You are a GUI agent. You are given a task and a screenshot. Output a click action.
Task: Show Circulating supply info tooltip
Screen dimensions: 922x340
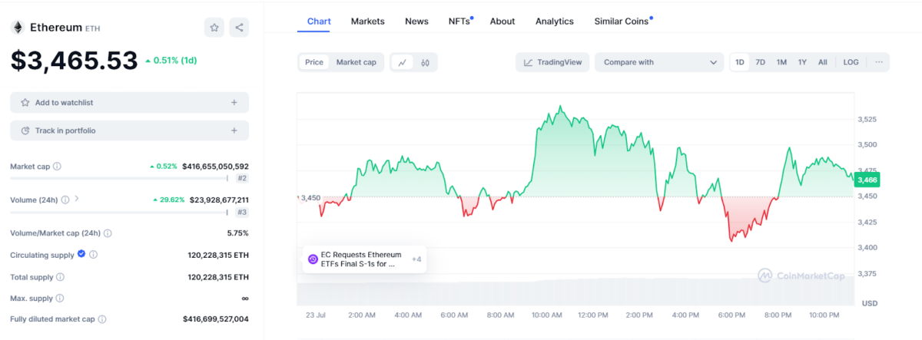tap(93, 255)
